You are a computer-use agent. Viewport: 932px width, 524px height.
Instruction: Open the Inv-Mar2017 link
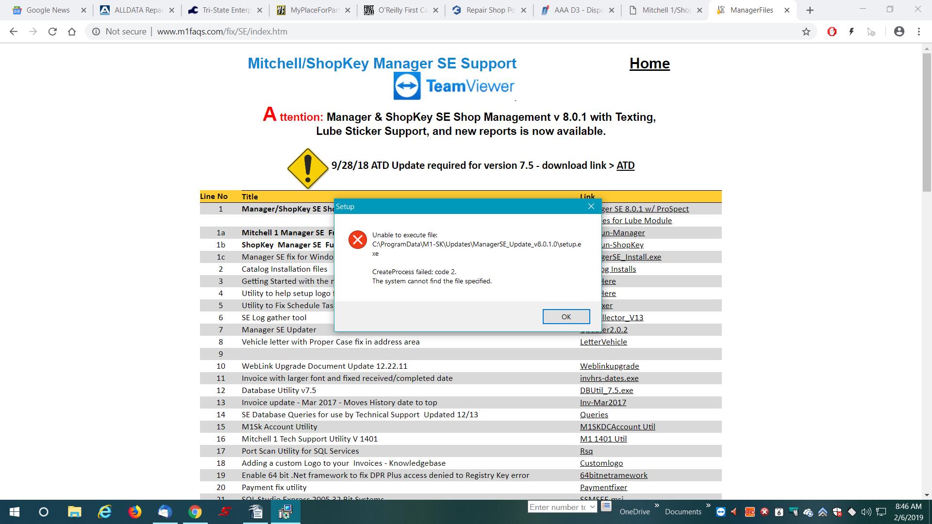coord(603,402)
